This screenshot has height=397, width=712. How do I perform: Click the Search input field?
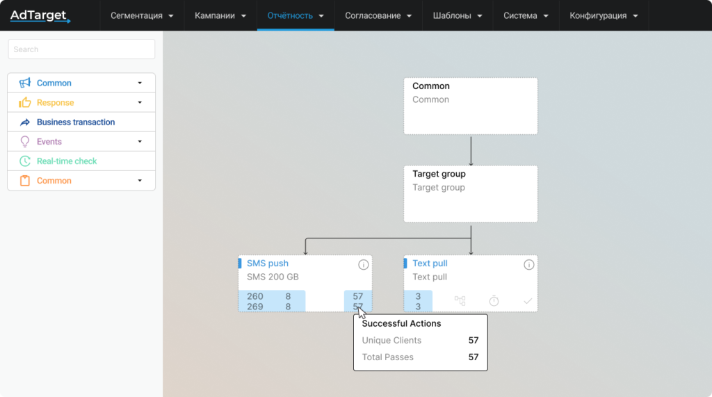(81, 49)
